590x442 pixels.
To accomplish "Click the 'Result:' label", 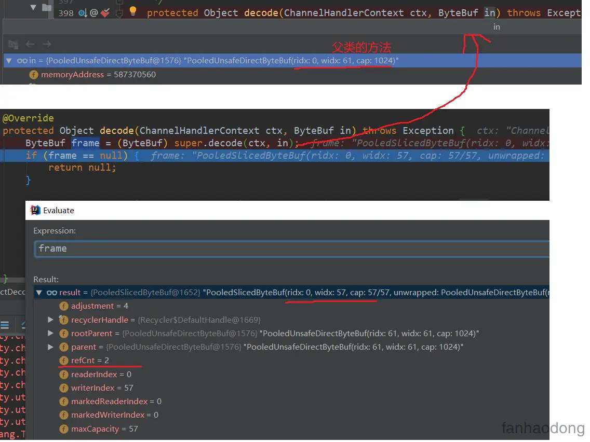I will (46, 279).
